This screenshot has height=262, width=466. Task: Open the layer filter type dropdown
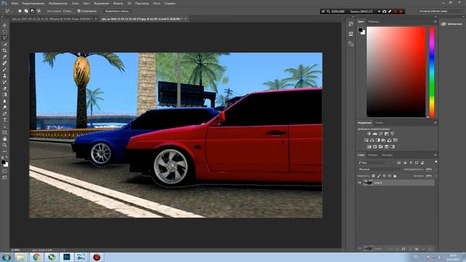tap(372, 163)
